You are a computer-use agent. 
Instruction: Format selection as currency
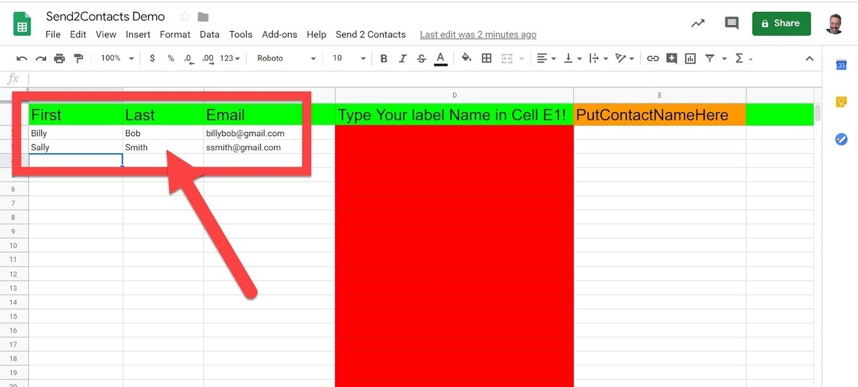point(152,59)
